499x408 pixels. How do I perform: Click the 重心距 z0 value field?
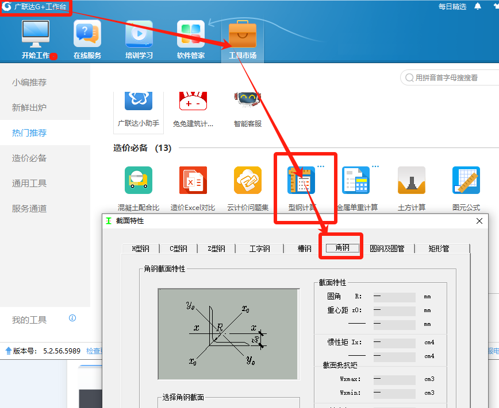click(x=394, y=310)
